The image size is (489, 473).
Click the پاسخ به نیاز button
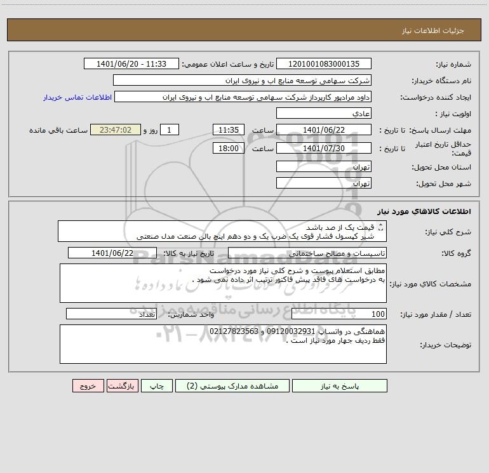click(340, 385)
